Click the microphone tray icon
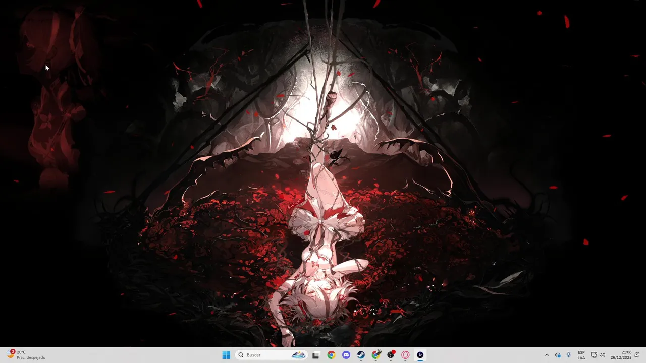Viewport: 646px width, 363px height. click(x=569, y=355)
